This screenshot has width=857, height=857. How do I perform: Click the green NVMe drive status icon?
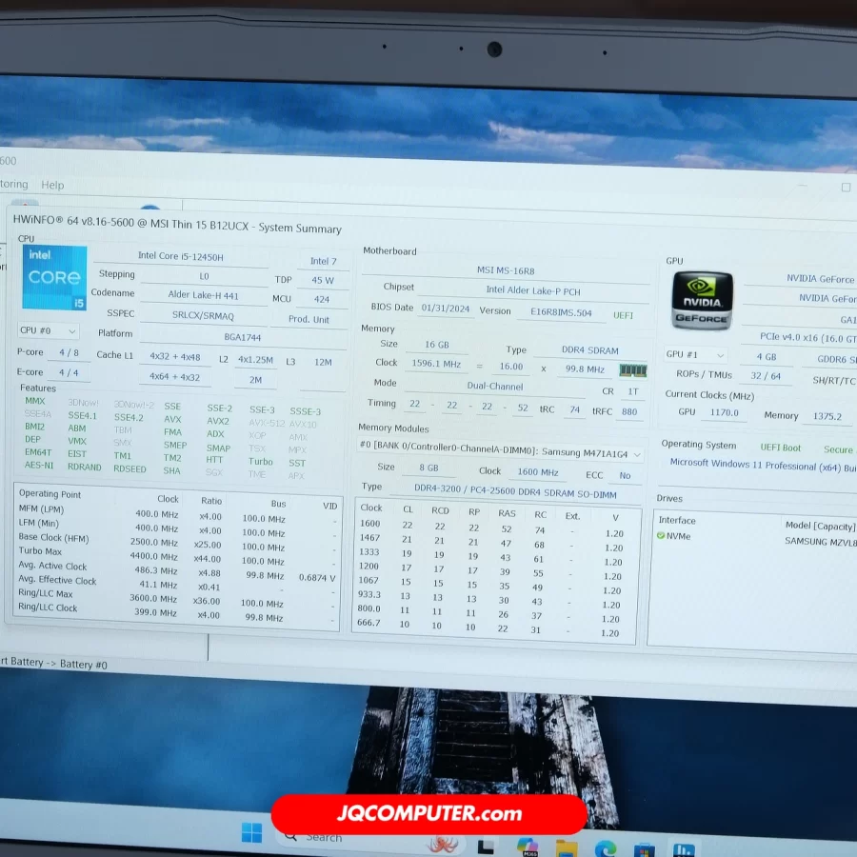[x=661, y=536]
